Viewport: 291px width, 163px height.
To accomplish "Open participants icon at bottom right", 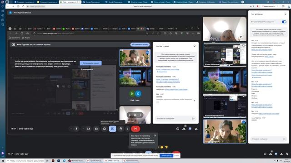I will (271, 154).
